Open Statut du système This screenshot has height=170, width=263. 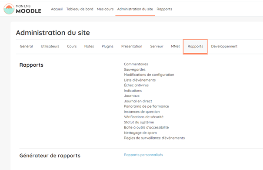coord(139,122)
